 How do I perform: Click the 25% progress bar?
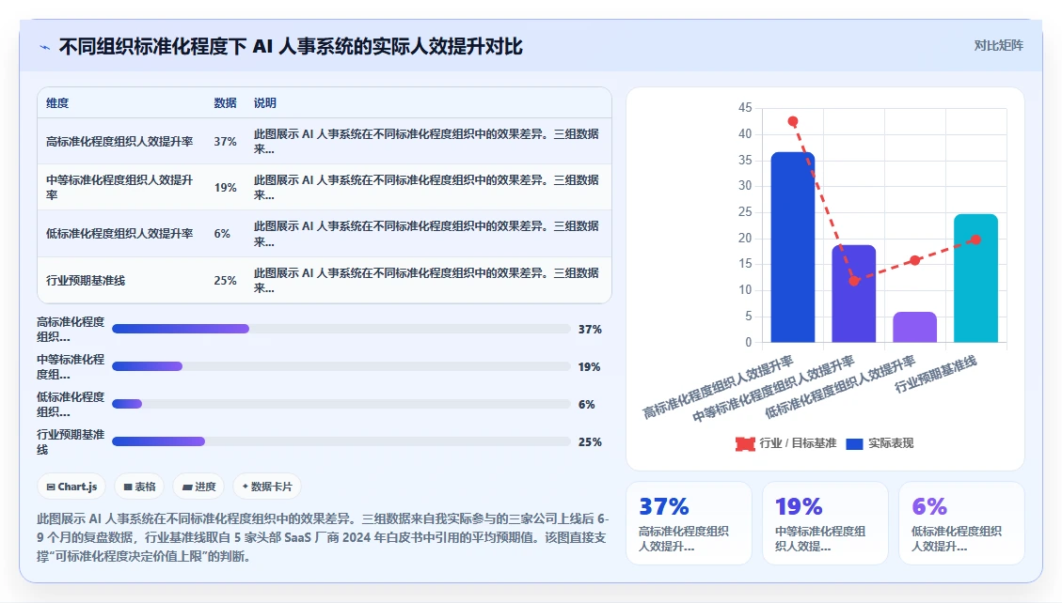[341, 441]
